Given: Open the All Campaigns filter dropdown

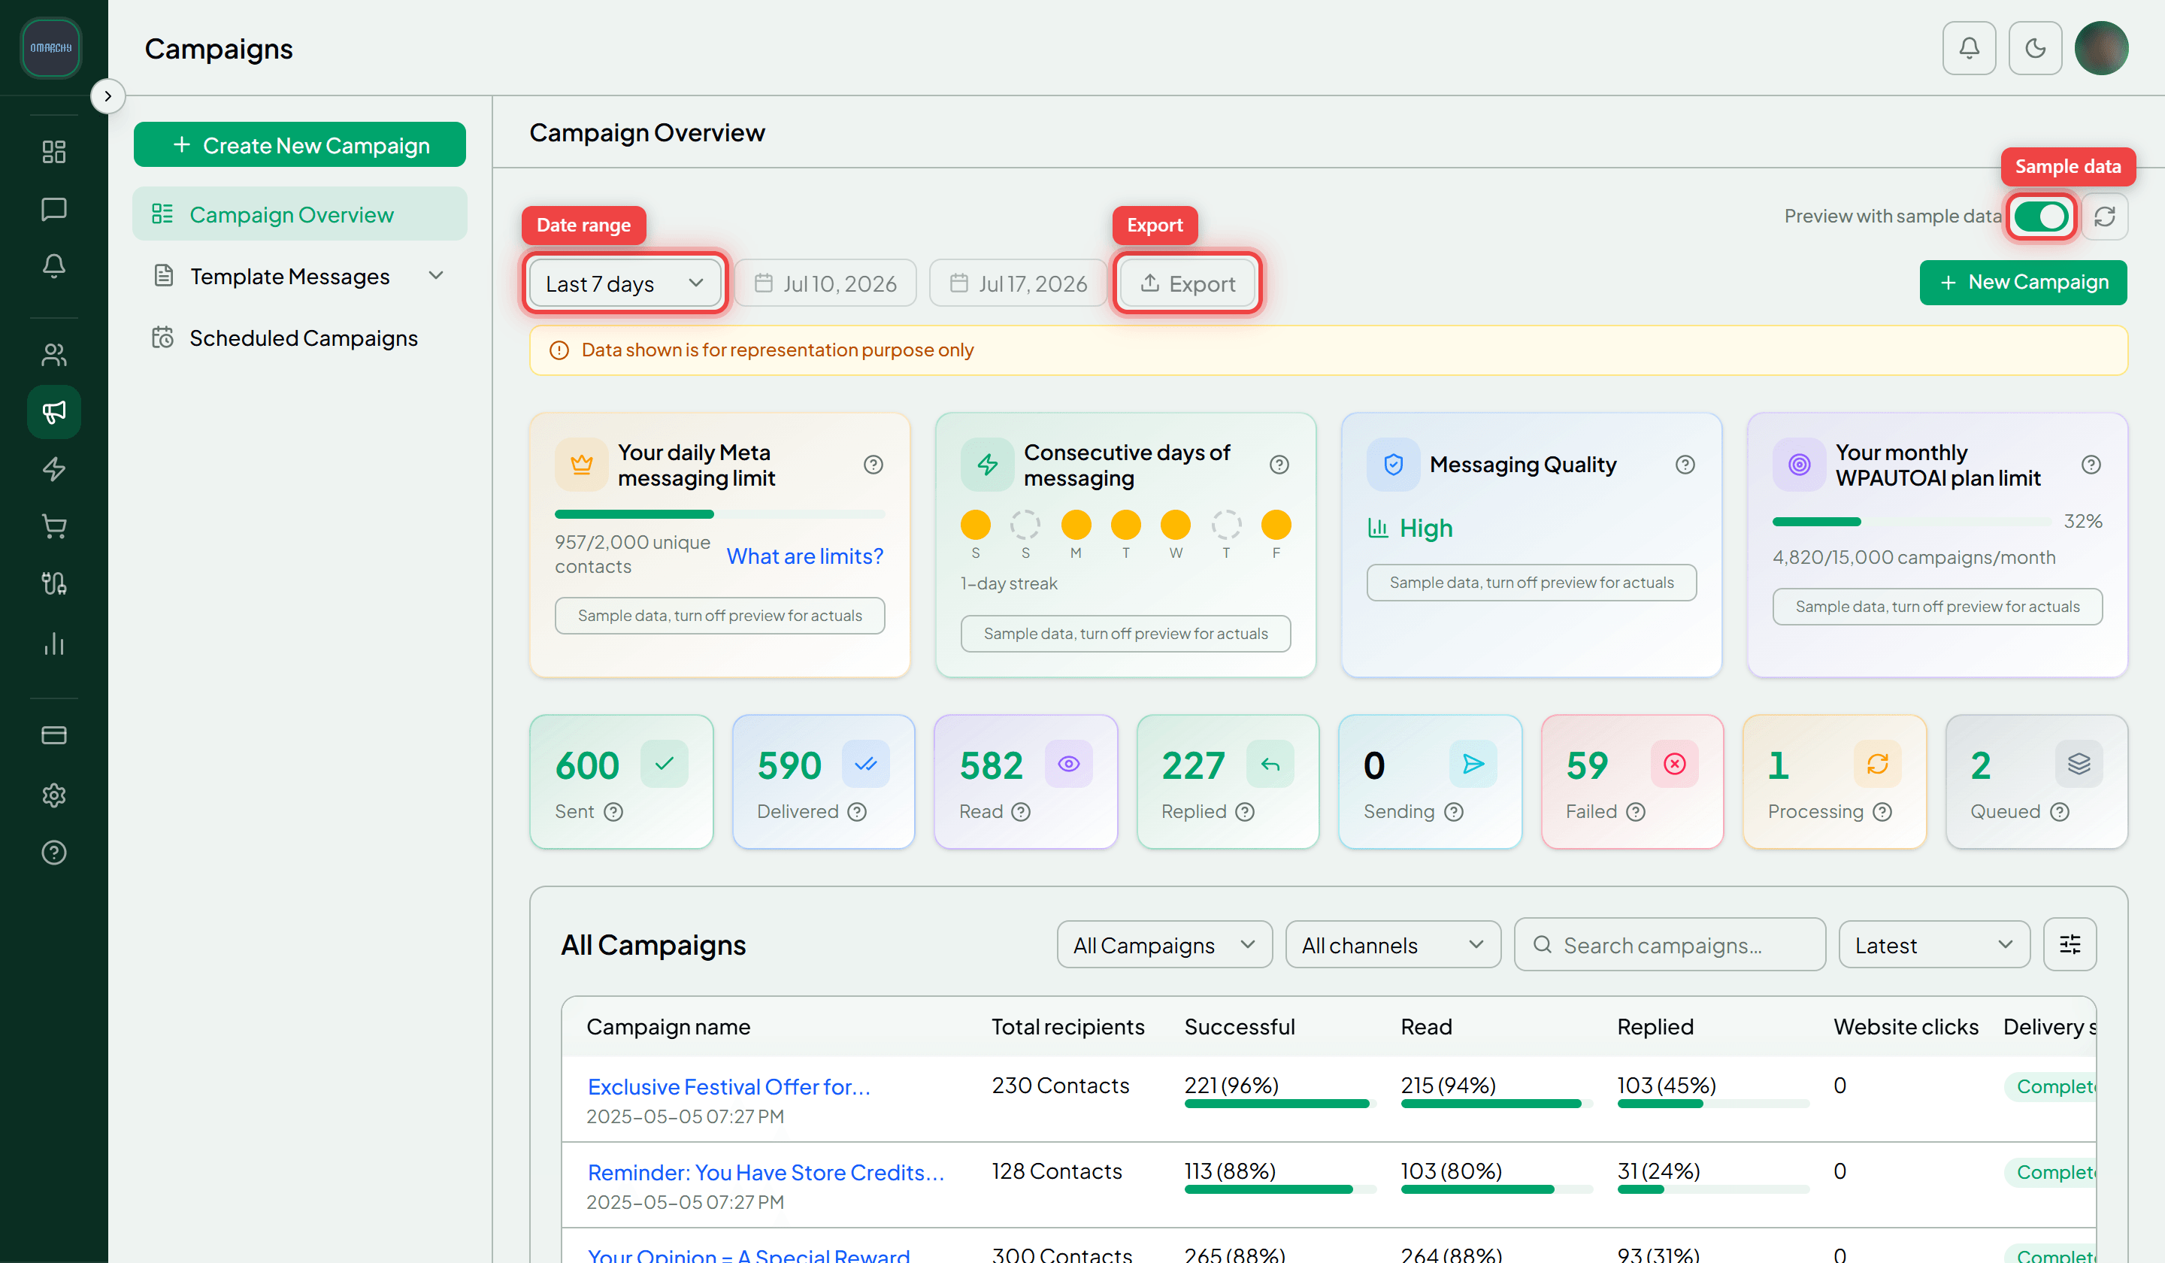Looking at the screenshot, I should tap(1164, 945).
